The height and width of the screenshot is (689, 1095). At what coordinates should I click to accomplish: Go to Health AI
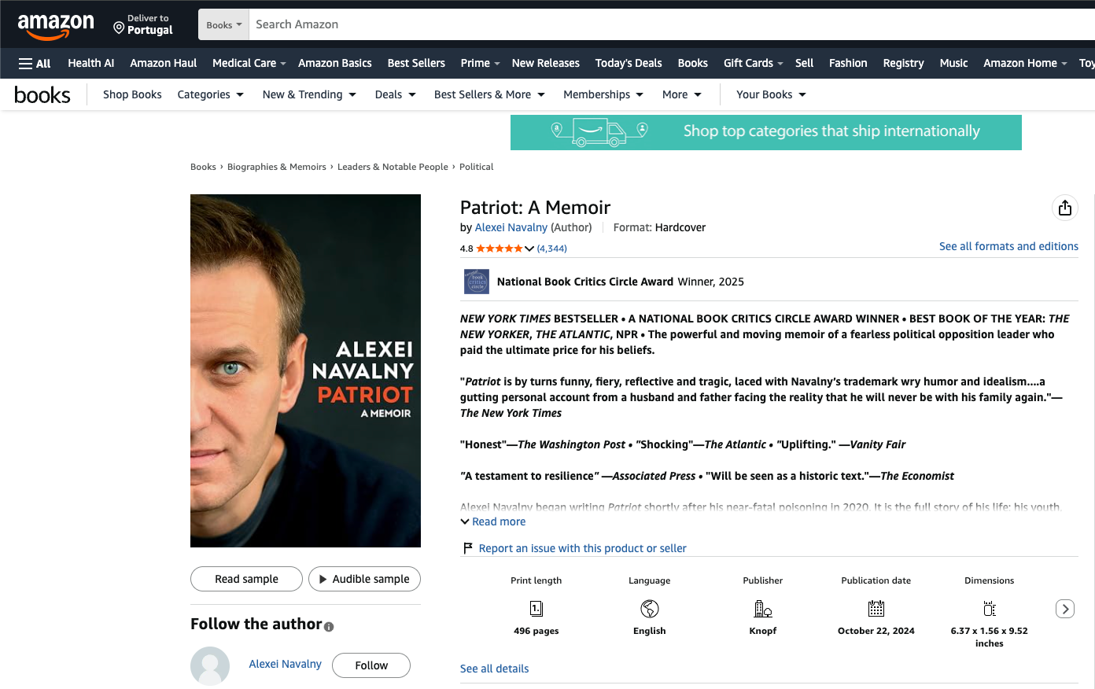point(91,63)
